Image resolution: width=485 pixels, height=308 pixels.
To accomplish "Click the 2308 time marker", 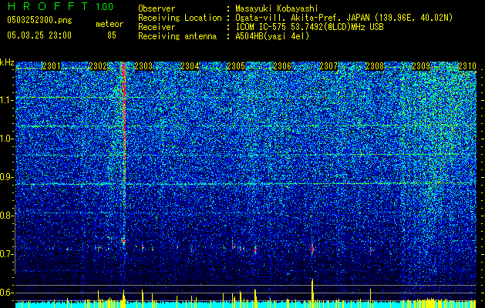I will coord(375,66).
